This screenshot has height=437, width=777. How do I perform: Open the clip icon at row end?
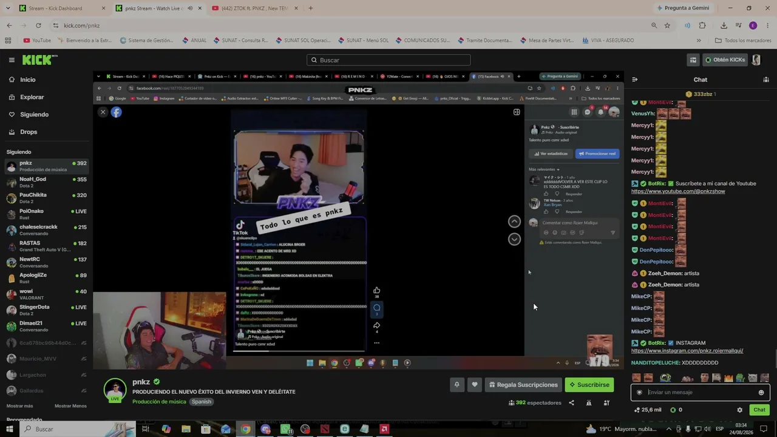[606, 402]
